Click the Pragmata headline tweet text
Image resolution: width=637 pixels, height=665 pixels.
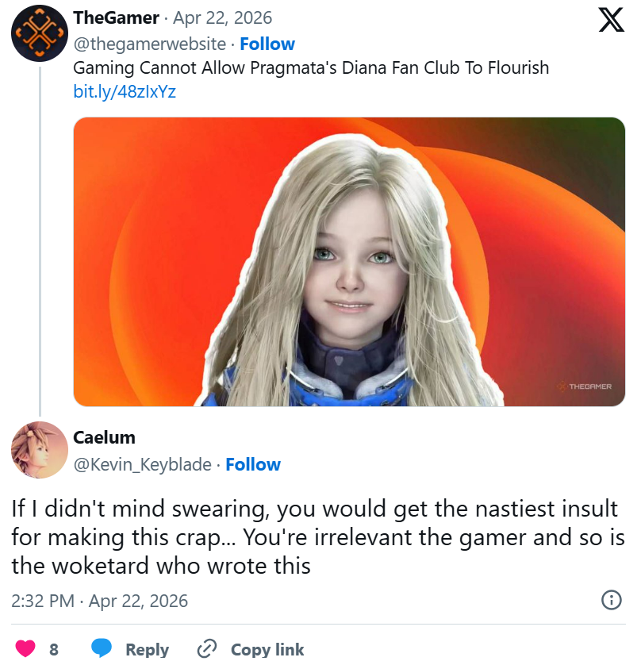311,68
